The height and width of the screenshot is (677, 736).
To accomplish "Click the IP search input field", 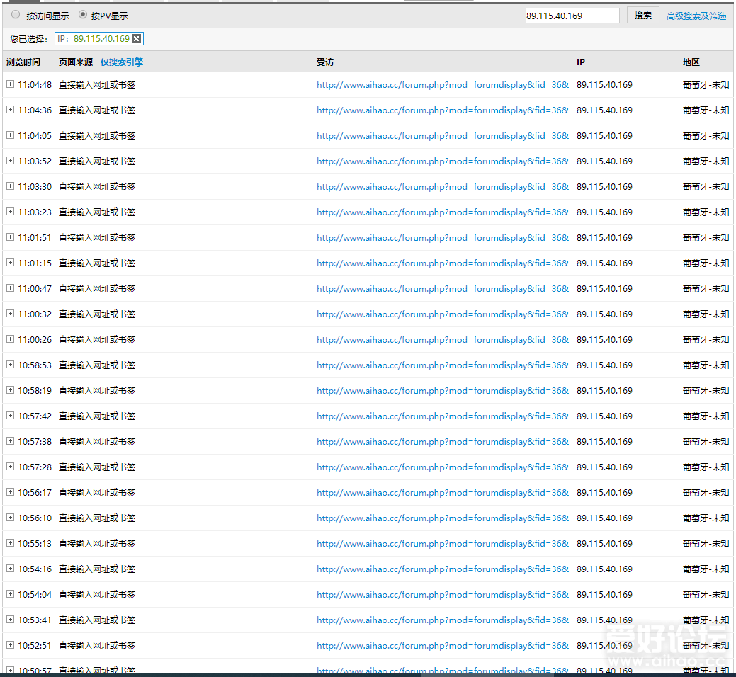I will coord(572,16).
